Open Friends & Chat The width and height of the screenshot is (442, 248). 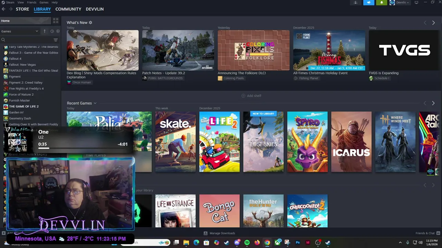(x=427, y=233)
